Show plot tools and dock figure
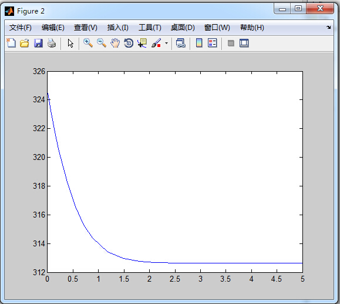This screenshot has width=340, height=304. (244, 43)
